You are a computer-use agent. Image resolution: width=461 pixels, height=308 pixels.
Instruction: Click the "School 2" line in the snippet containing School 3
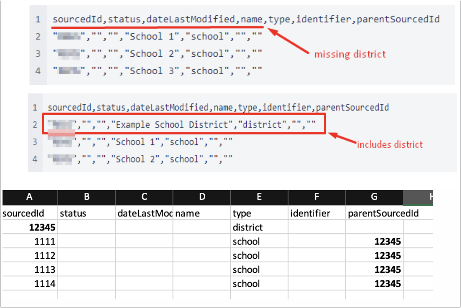coord(158,53)
